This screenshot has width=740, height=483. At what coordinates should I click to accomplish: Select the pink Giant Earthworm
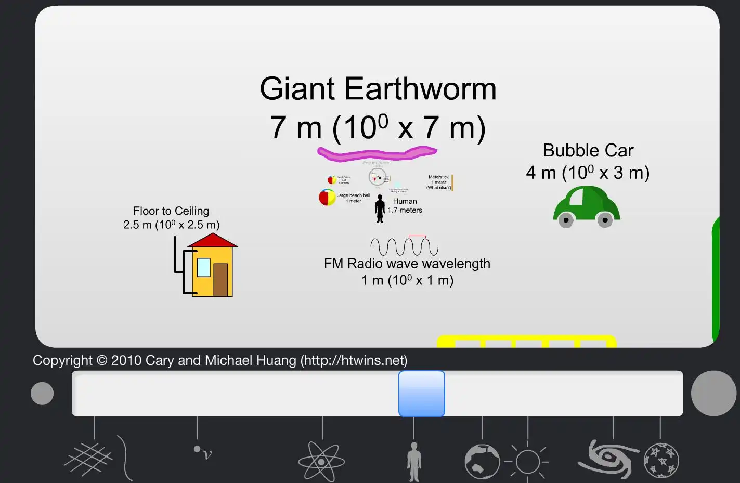click(377, 153)
